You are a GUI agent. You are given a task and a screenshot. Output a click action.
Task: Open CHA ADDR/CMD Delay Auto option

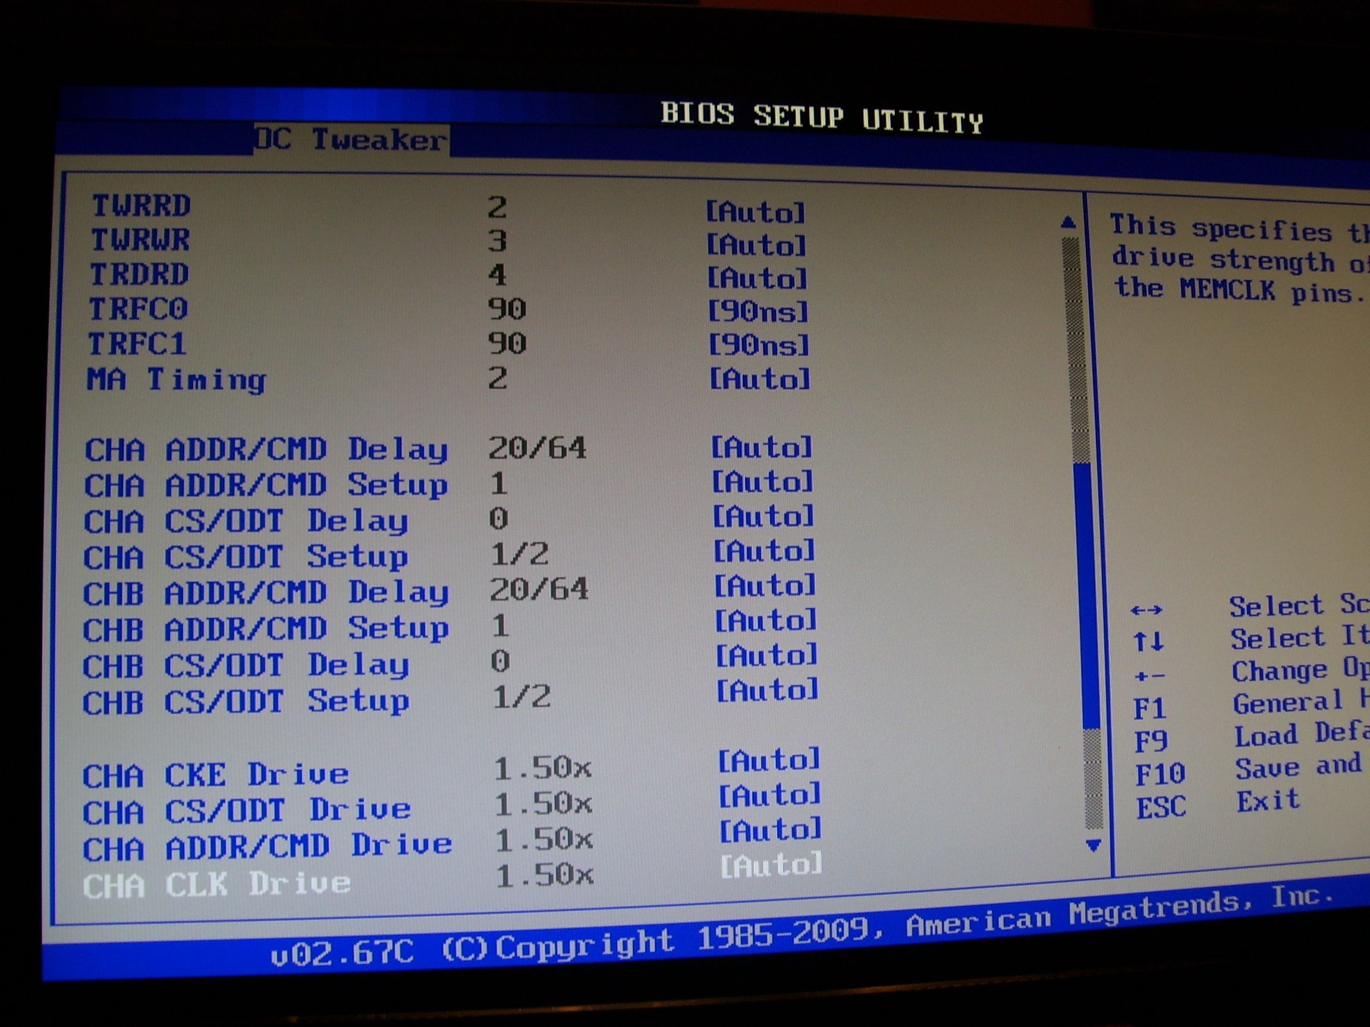(761, 447)
